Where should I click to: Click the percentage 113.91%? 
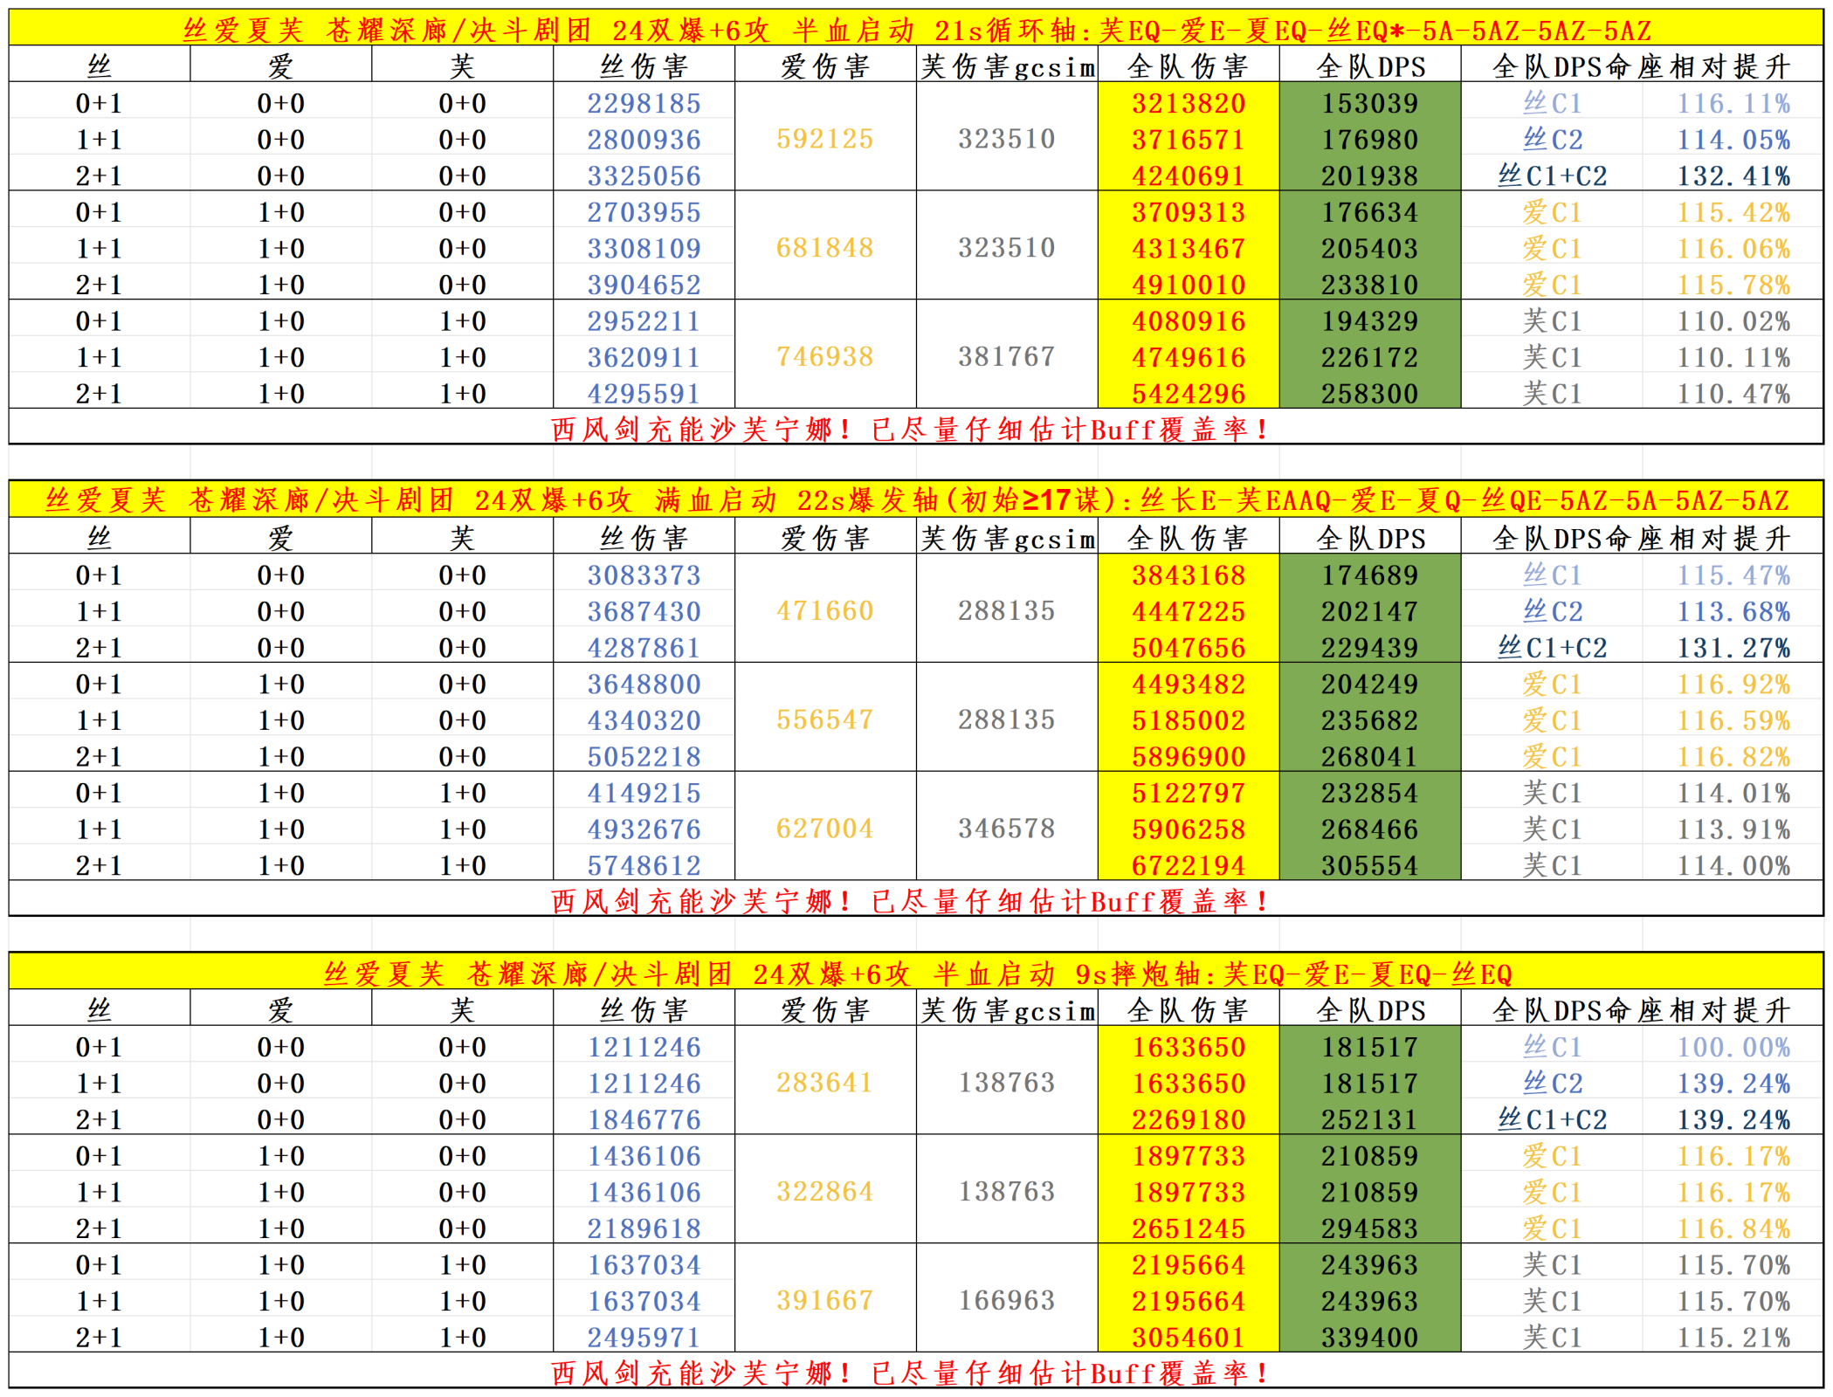click(1733, 829)
